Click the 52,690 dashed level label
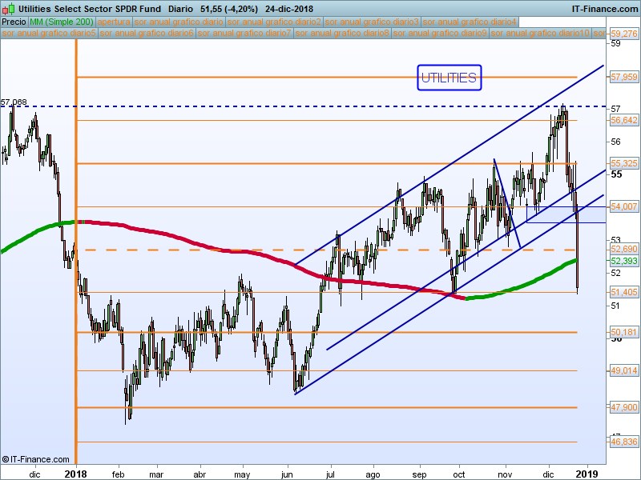Image resolution: width=641 pixels, height=480 pixels. click(624, 249)
